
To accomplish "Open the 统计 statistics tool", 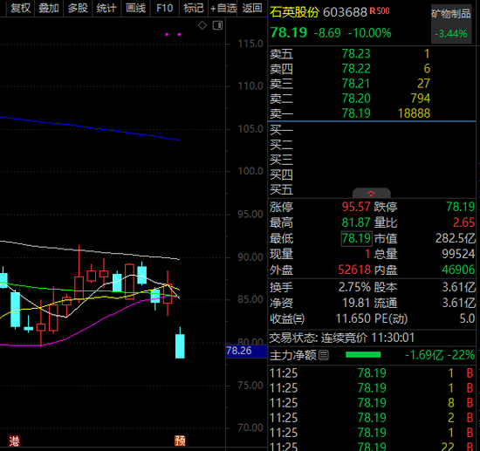I will [x=106, y=8].
